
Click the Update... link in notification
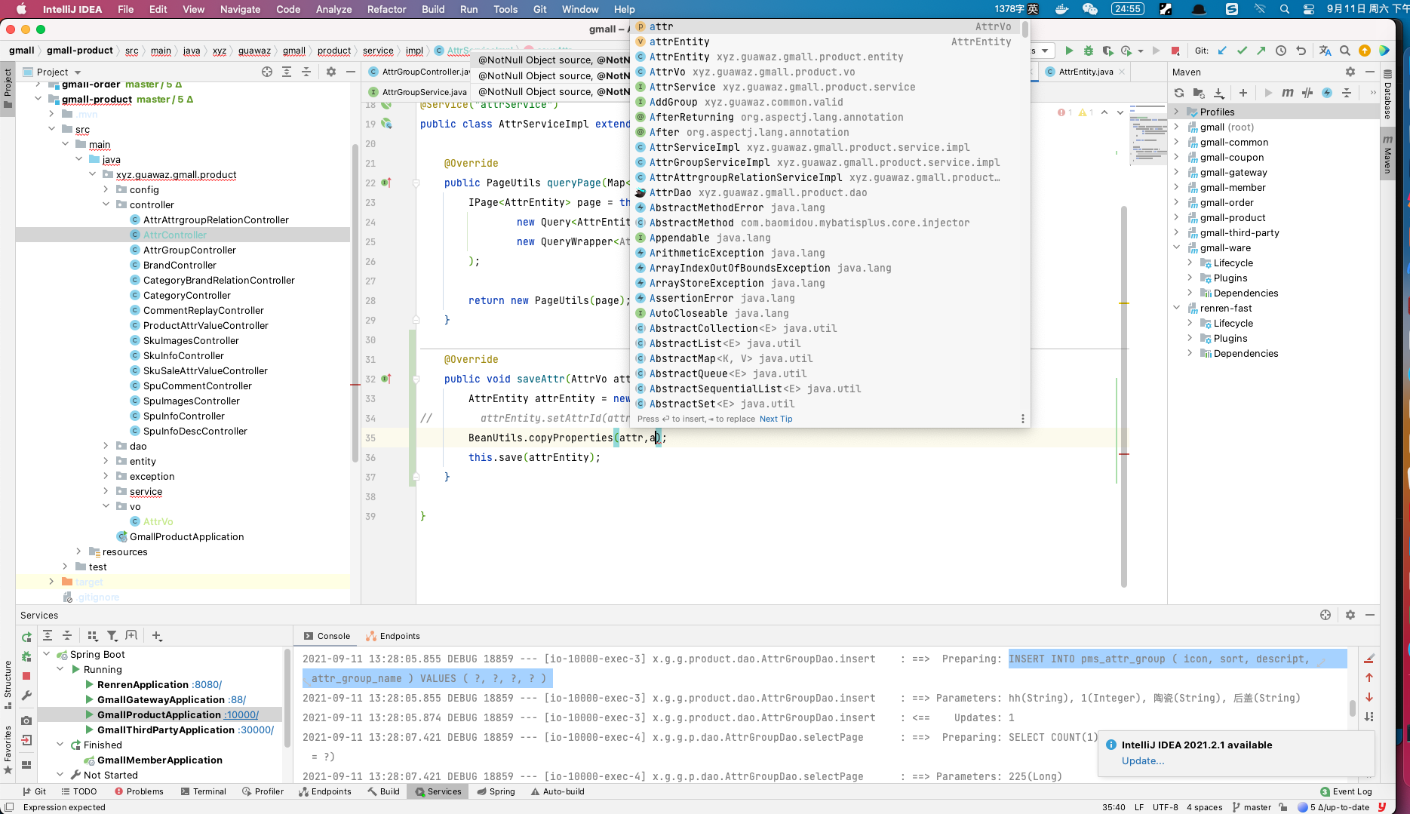tap(1142, 760)
